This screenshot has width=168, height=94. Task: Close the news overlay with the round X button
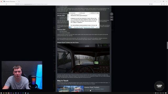point(111,14)
